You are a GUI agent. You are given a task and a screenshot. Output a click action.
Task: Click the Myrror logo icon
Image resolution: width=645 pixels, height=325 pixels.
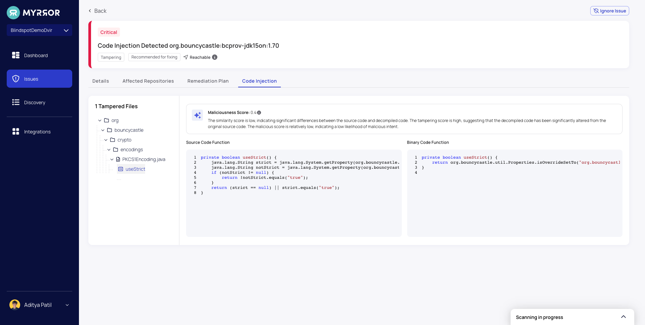tap(13, 13)
